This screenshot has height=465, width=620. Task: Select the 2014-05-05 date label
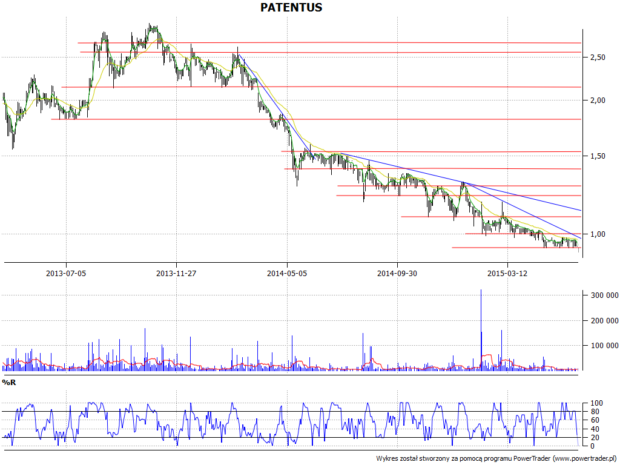pos(287,273)
